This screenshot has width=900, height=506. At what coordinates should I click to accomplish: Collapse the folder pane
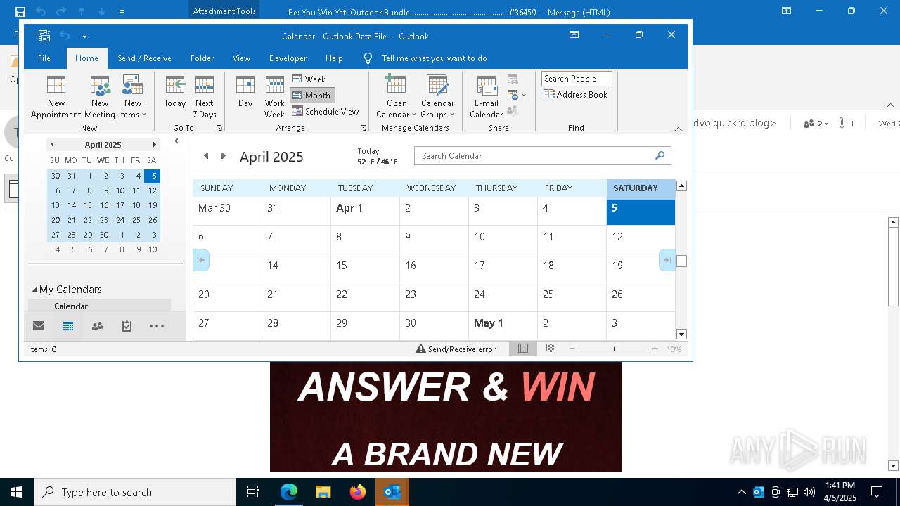tap(176, 141)
